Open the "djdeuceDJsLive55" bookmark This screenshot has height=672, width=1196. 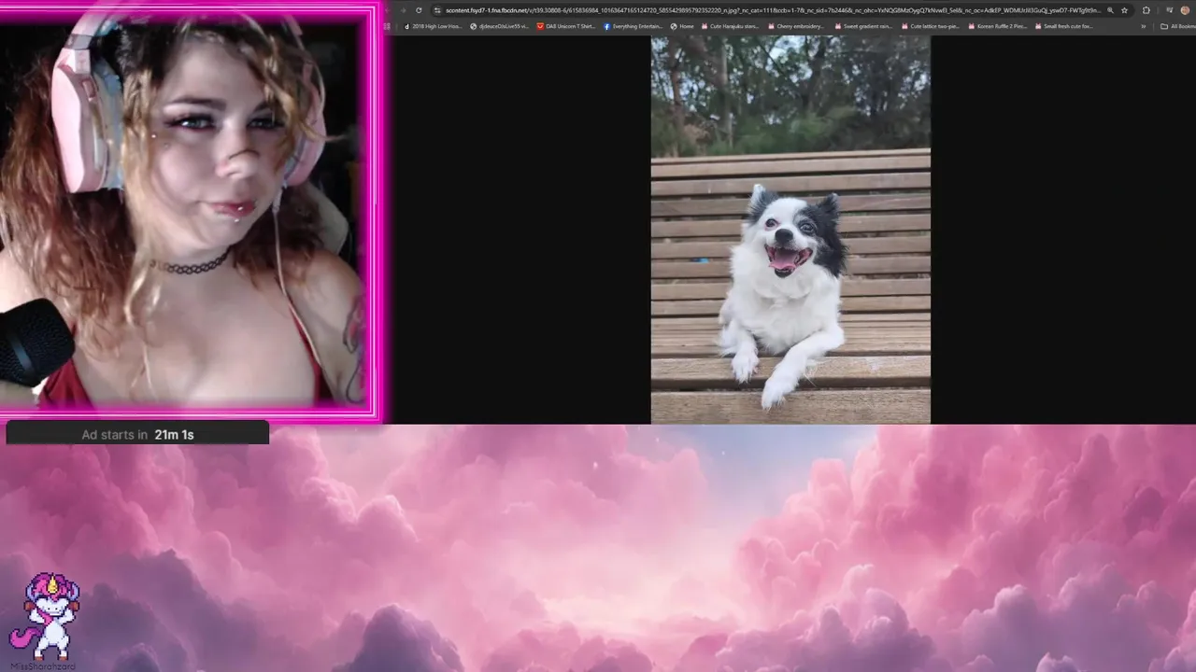coord(500,26)
